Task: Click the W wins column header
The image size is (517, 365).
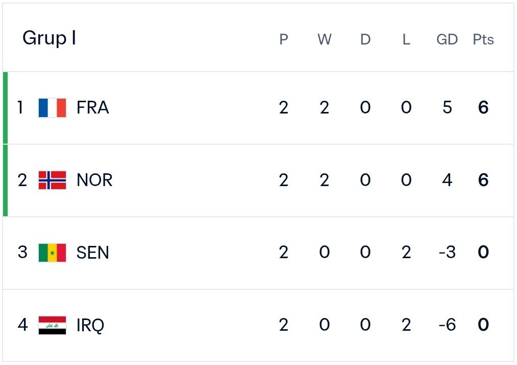Action: (325, 40)
